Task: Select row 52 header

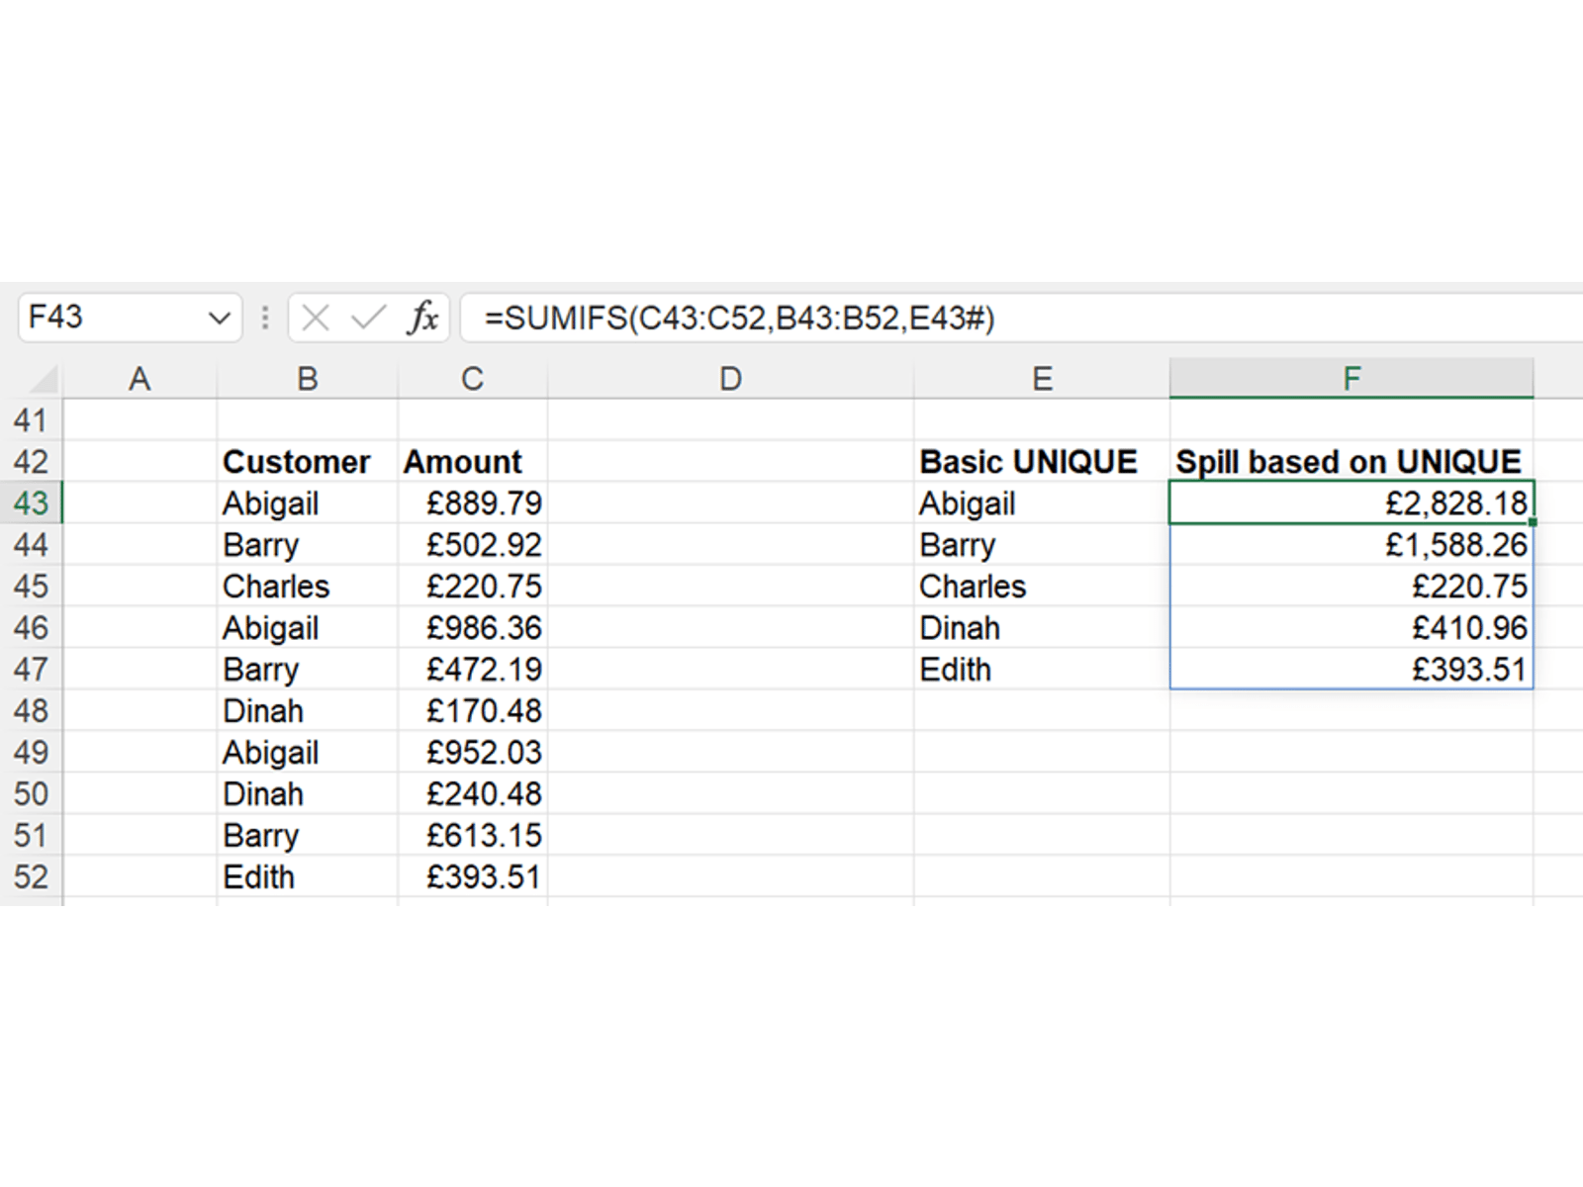Action: pos(31,877)
